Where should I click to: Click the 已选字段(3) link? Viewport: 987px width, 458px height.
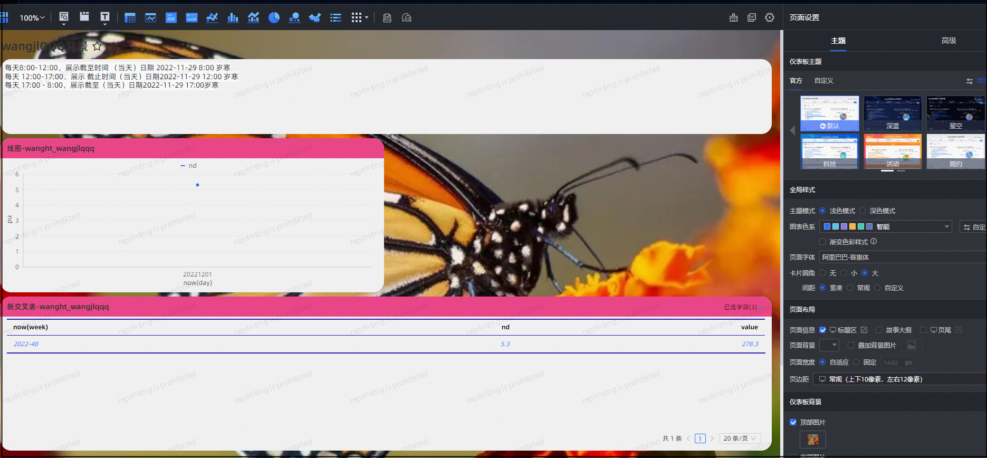click(x=740, y=307)
